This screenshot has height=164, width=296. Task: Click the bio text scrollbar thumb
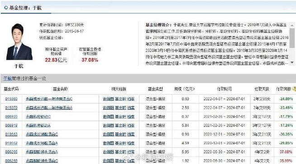click(292, 38)
